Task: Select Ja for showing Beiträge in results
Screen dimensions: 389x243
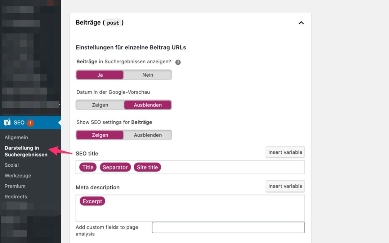Action: click(100, 75)
